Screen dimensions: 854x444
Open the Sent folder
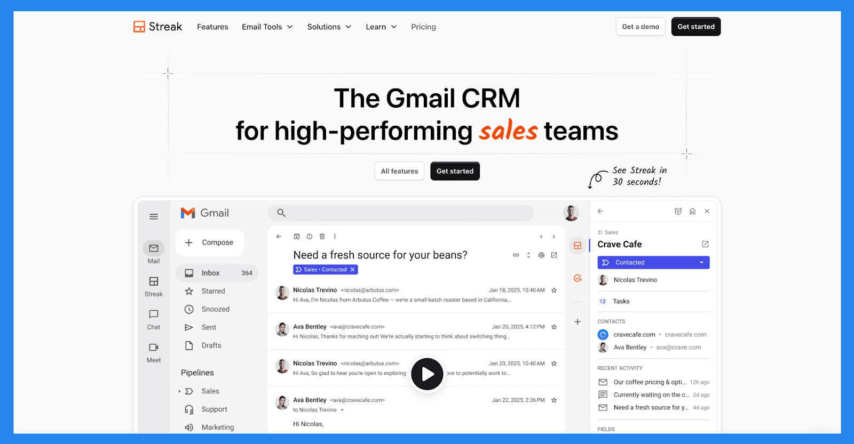[x=201, y=327]
